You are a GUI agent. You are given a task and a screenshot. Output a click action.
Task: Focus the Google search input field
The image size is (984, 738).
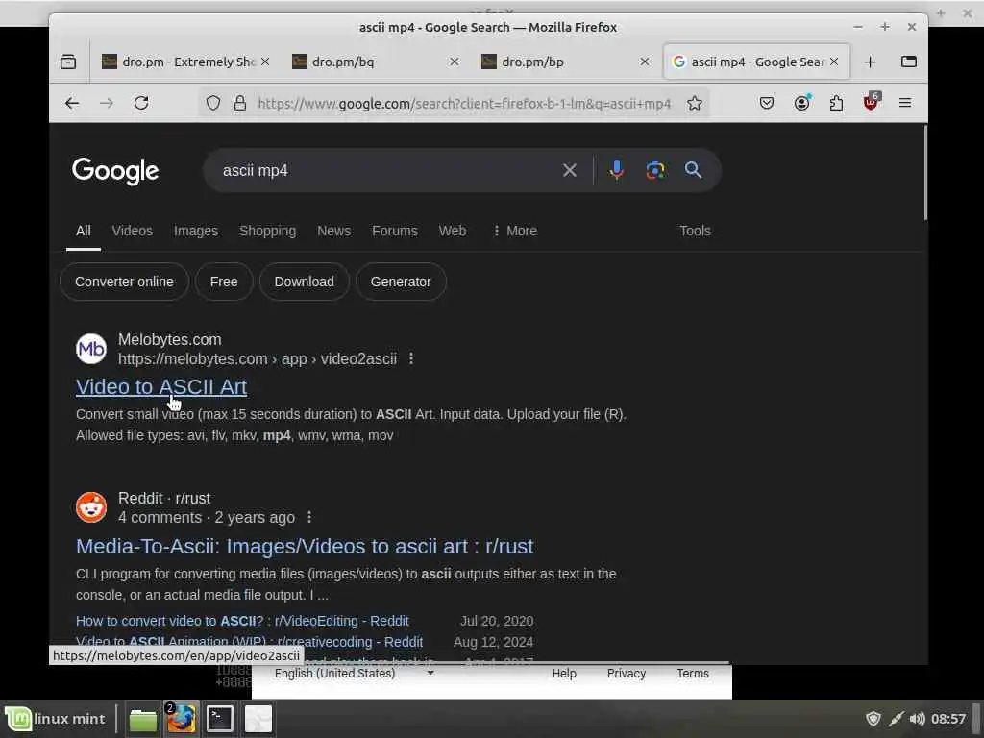tap(386, 170)
